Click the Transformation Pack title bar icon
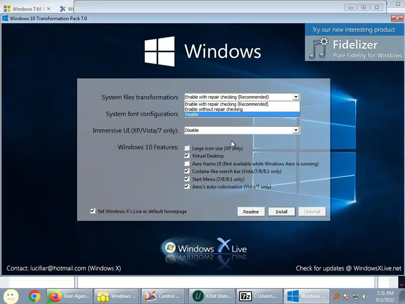This screenshot has width=405, height=304. 5,18
